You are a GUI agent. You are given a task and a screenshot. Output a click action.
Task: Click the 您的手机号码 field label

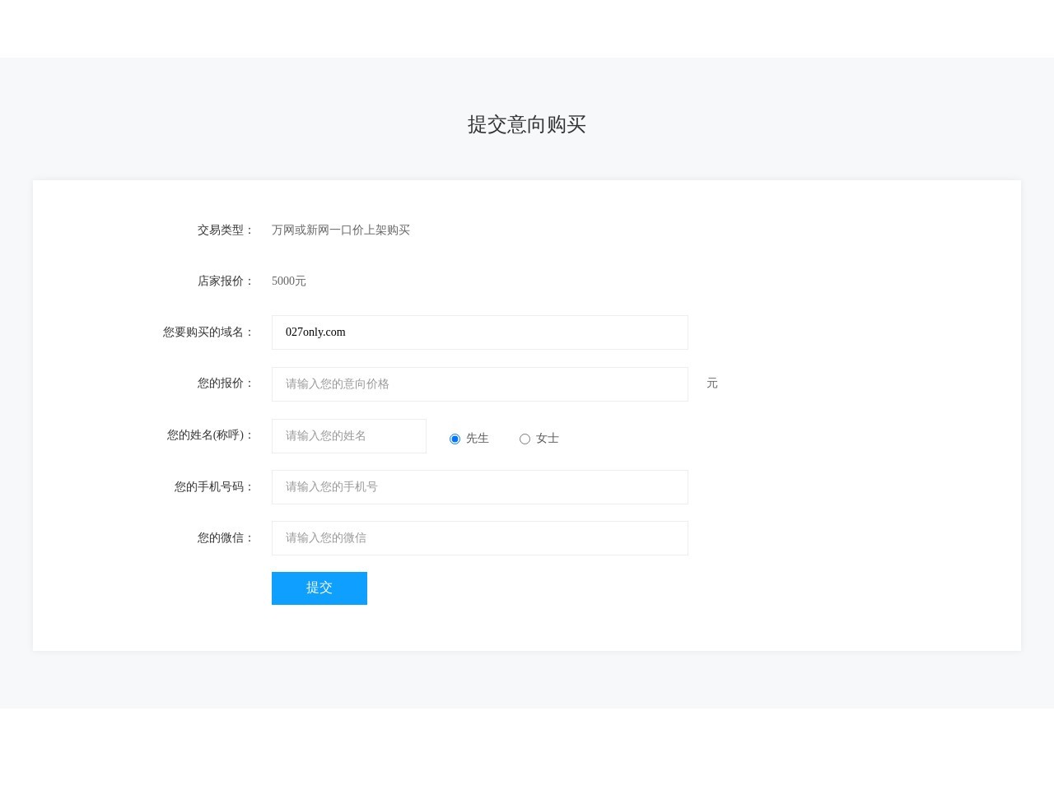(x=211, y=486)
